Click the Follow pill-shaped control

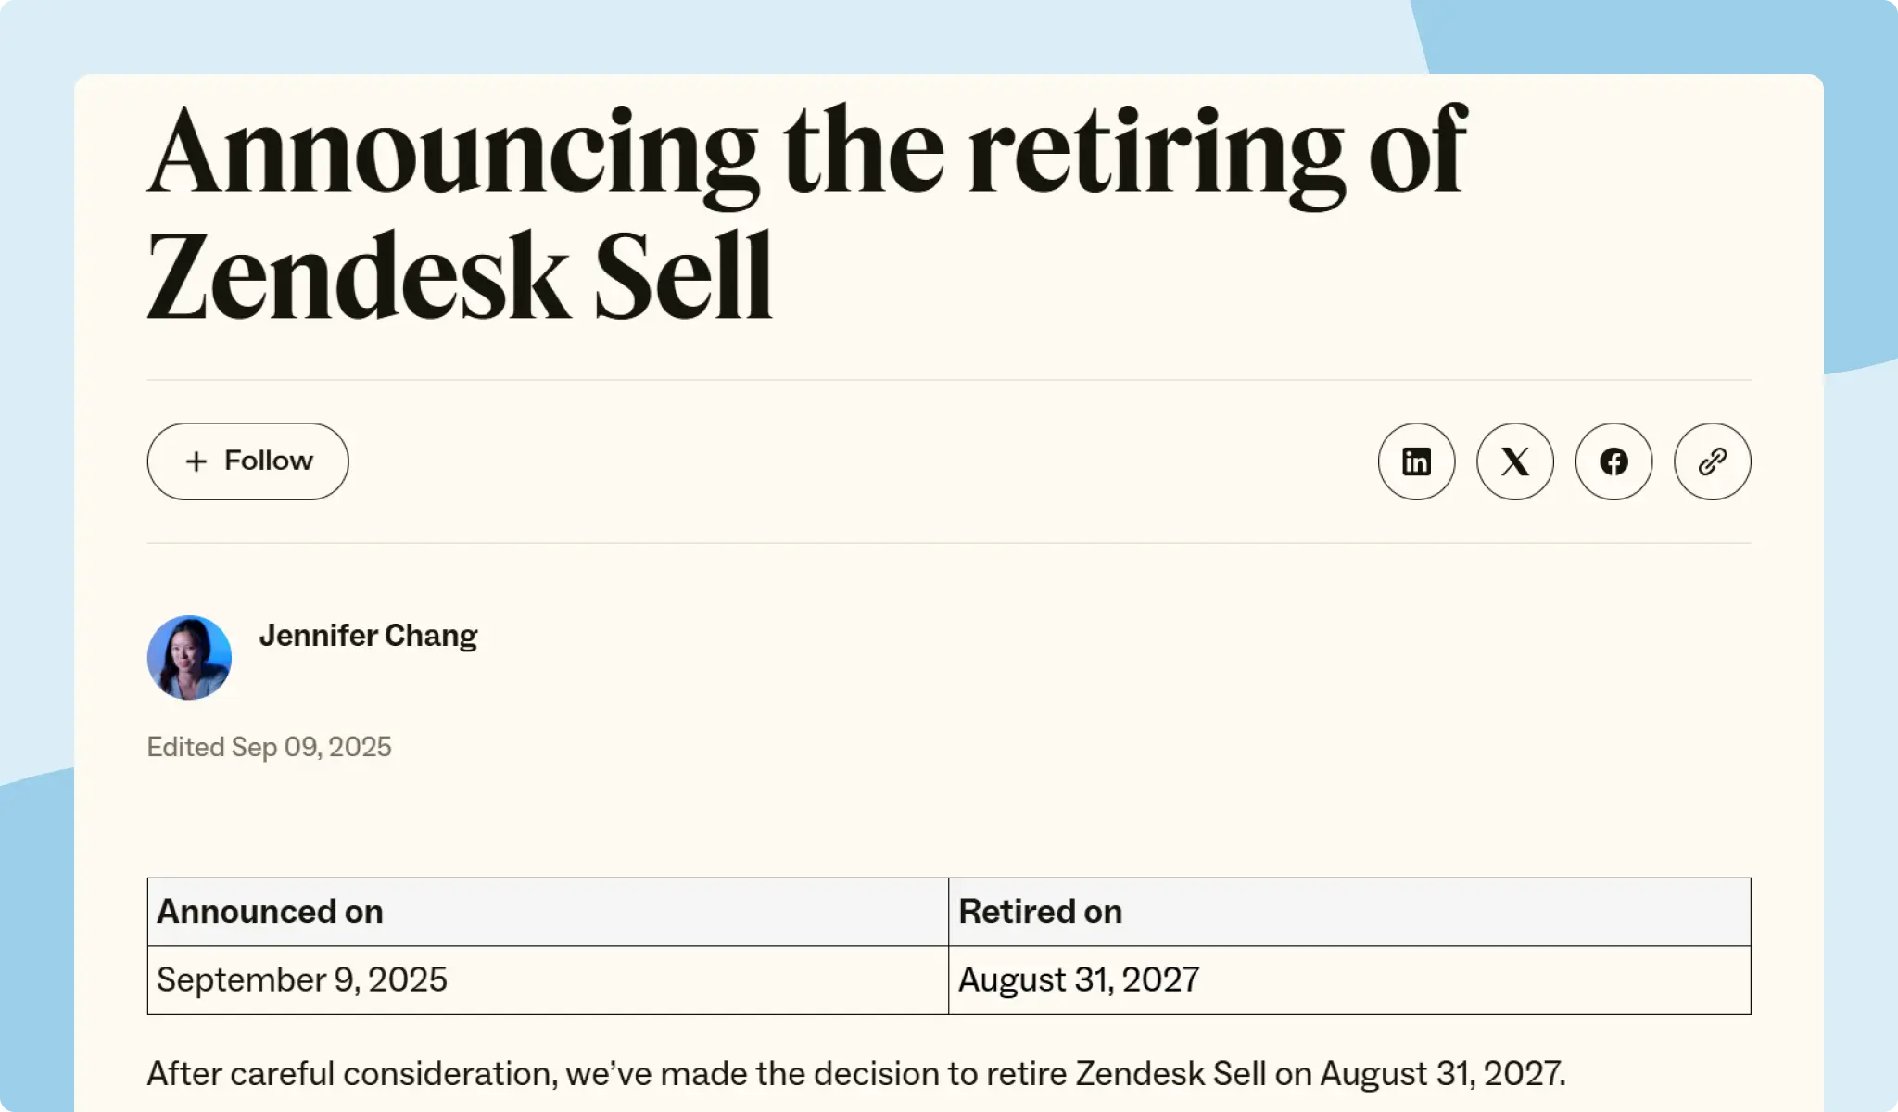(x=247, y=461)
